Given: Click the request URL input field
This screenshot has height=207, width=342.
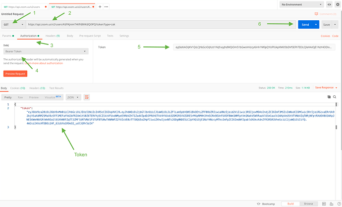Looking at the screenshot, I should pyautogui.click(x=161, y=25).
